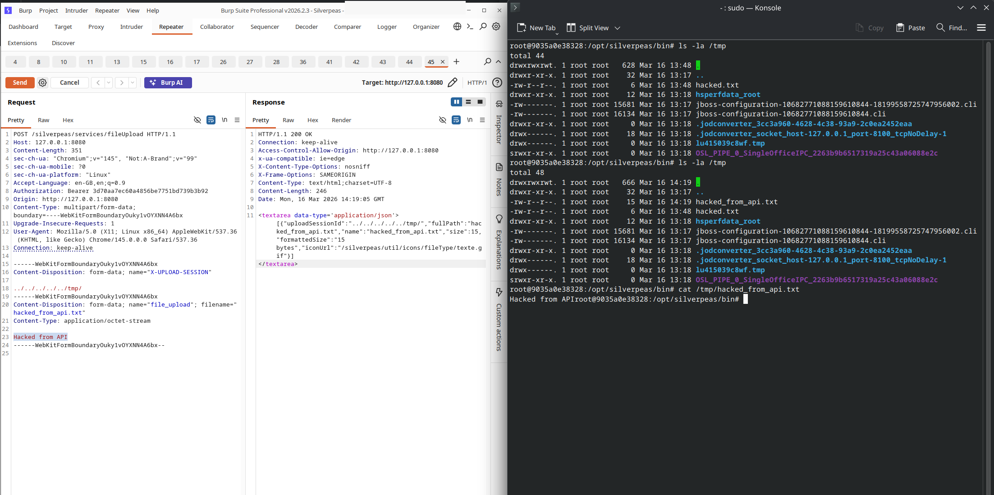Expand the Split View dropdown in Konsole
Image resolution: width=994 pixels, height=495 pixels.
click(618, 28)
